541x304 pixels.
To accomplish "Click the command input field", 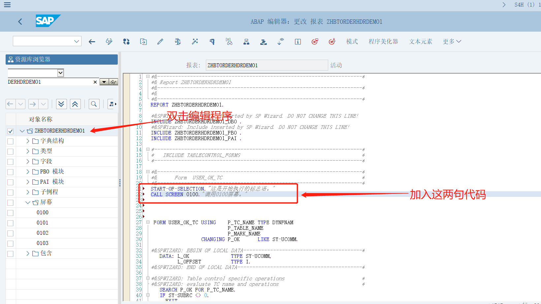I will [43, 41].
